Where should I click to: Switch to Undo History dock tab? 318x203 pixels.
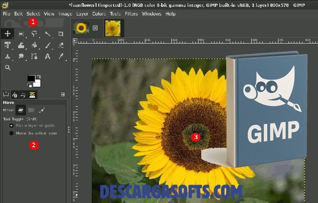coord(23,95)
